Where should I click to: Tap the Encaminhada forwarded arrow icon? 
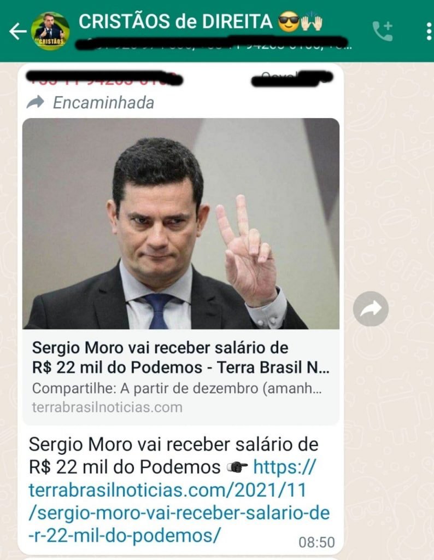tap(36, 102)
